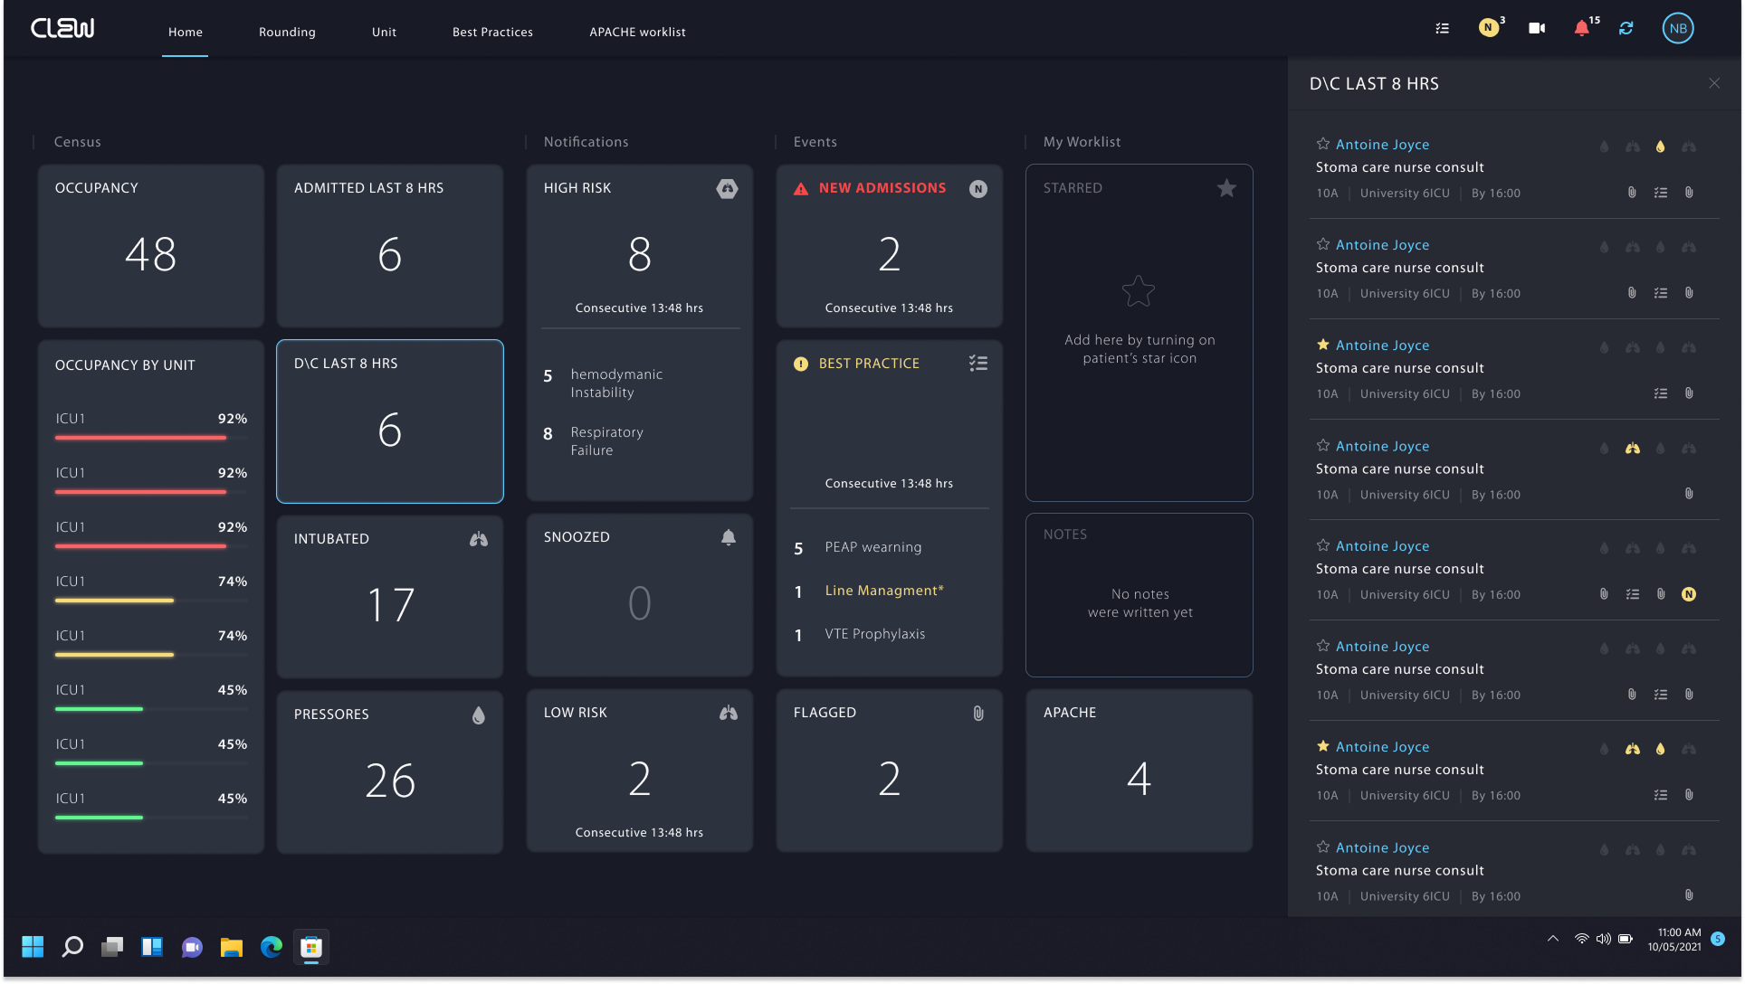This screenshot has width=1745, height=984.
Task: Click the video camera icon
Action: (x=1537, y=28)
